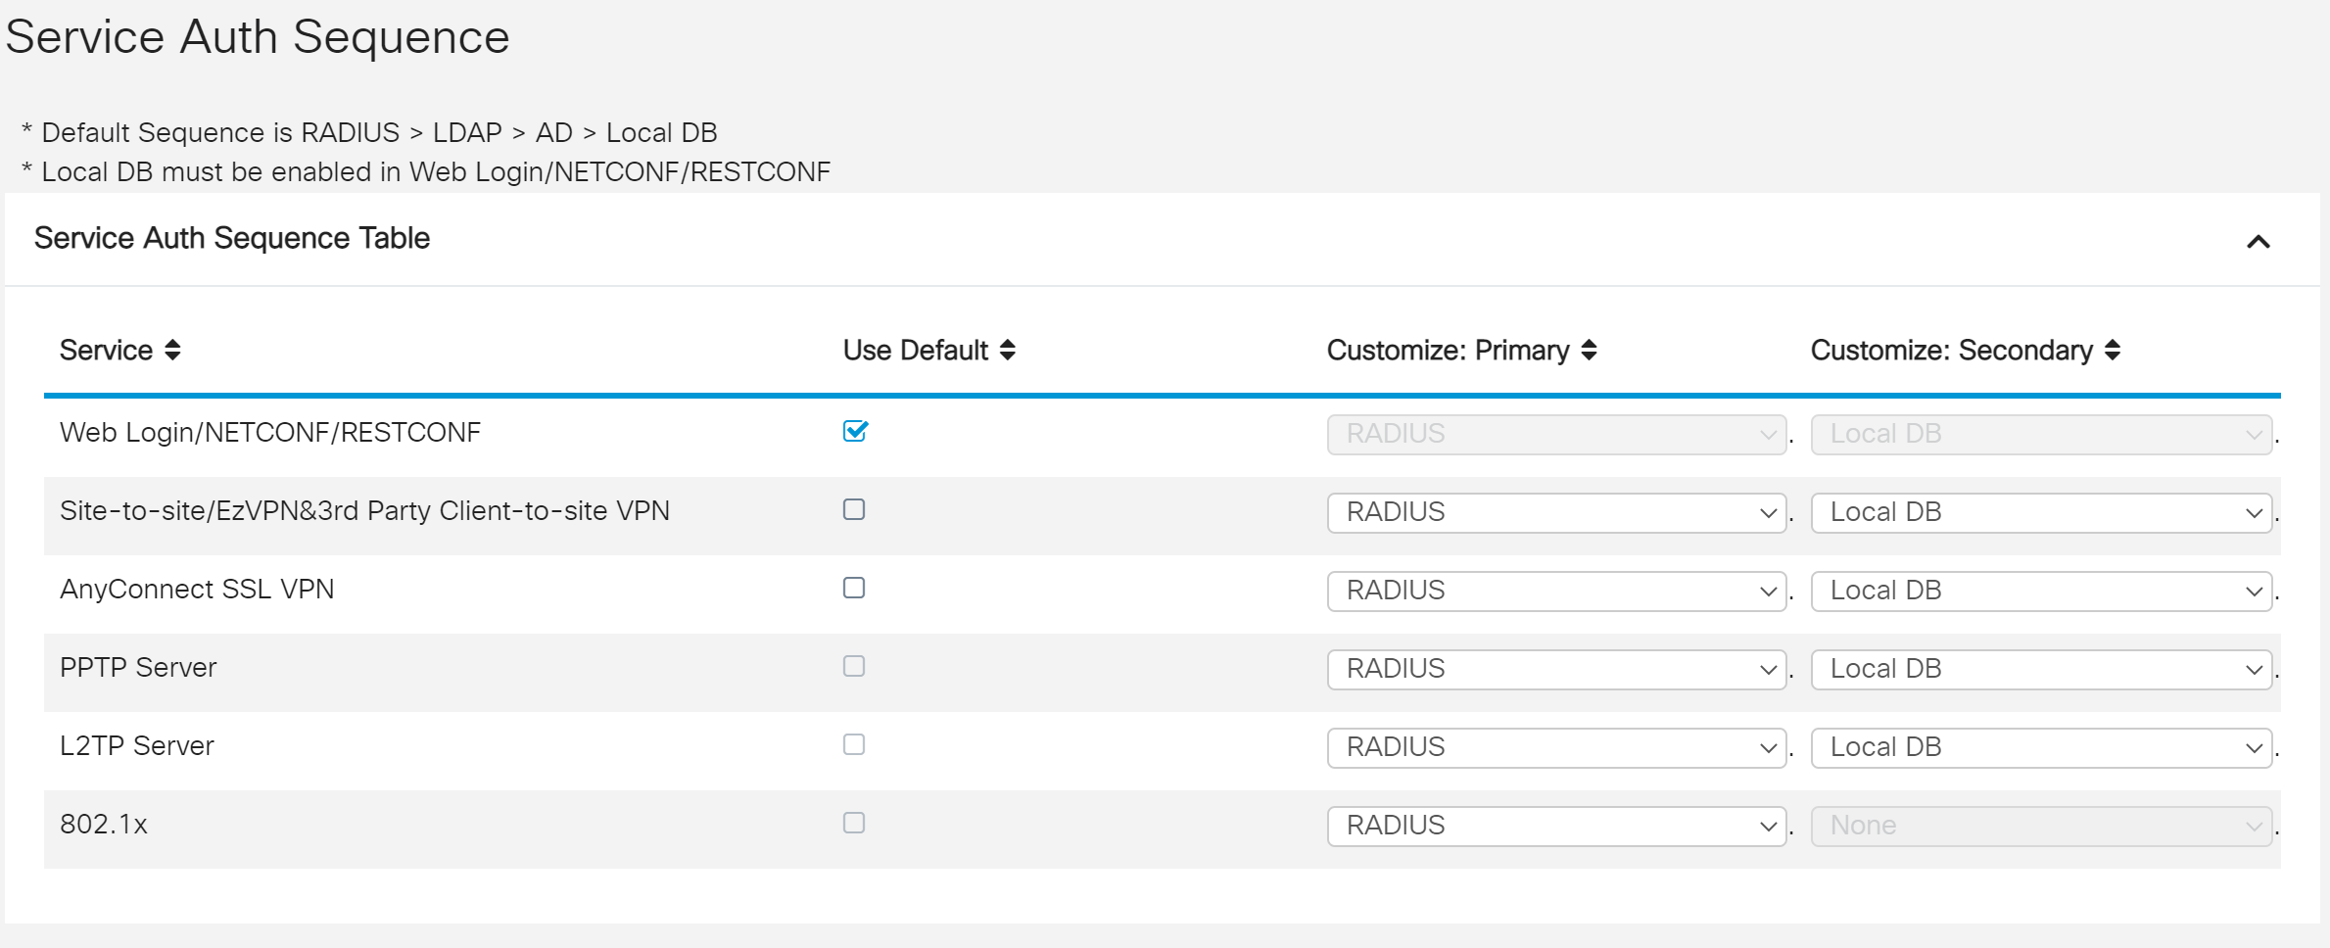
Task: Click the Service Auth Sequence Table header
Action: 232,238
